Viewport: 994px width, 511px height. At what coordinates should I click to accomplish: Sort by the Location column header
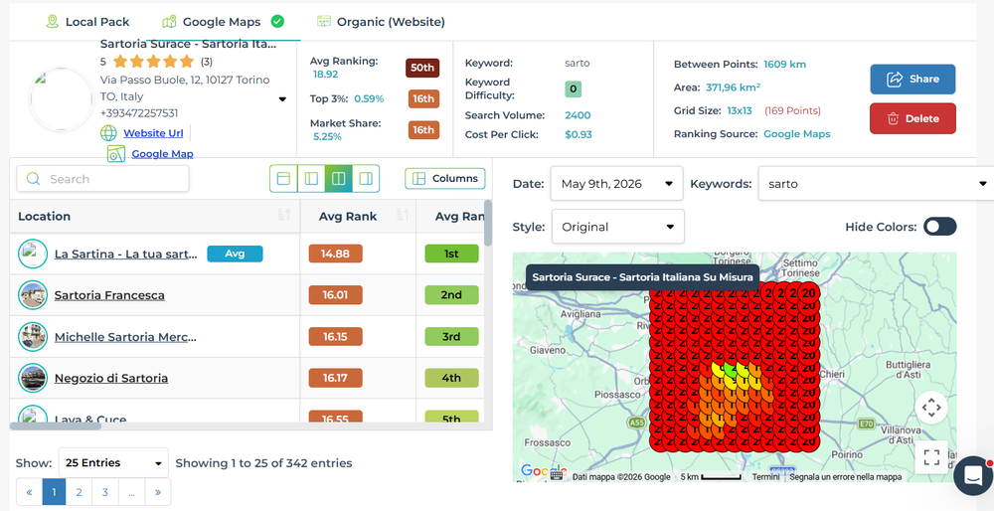pyautogui.click(x=155, y=216)
